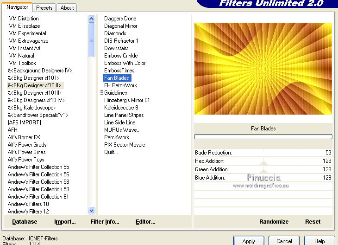
Task: Select Andrew's Filters 10
Action: click(28, 204)
